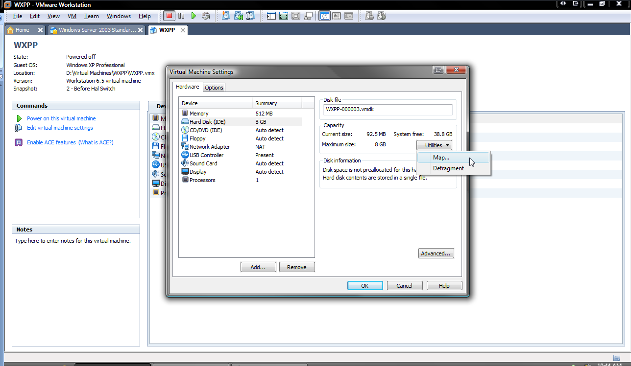The width and height of the screenshot is (631, 366).
Task: Click the green Power On toolbar icon
Action: [x=194, y=16]
